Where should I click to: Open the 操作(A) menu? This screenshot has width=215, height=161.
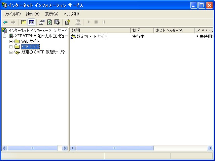[33, 14]
